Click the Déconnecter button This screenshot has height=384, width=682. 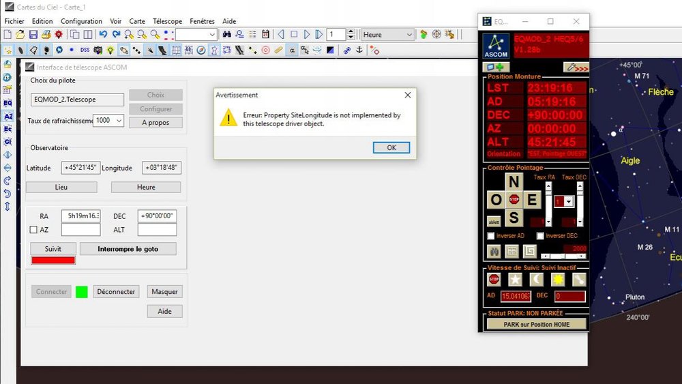point(116,292)
